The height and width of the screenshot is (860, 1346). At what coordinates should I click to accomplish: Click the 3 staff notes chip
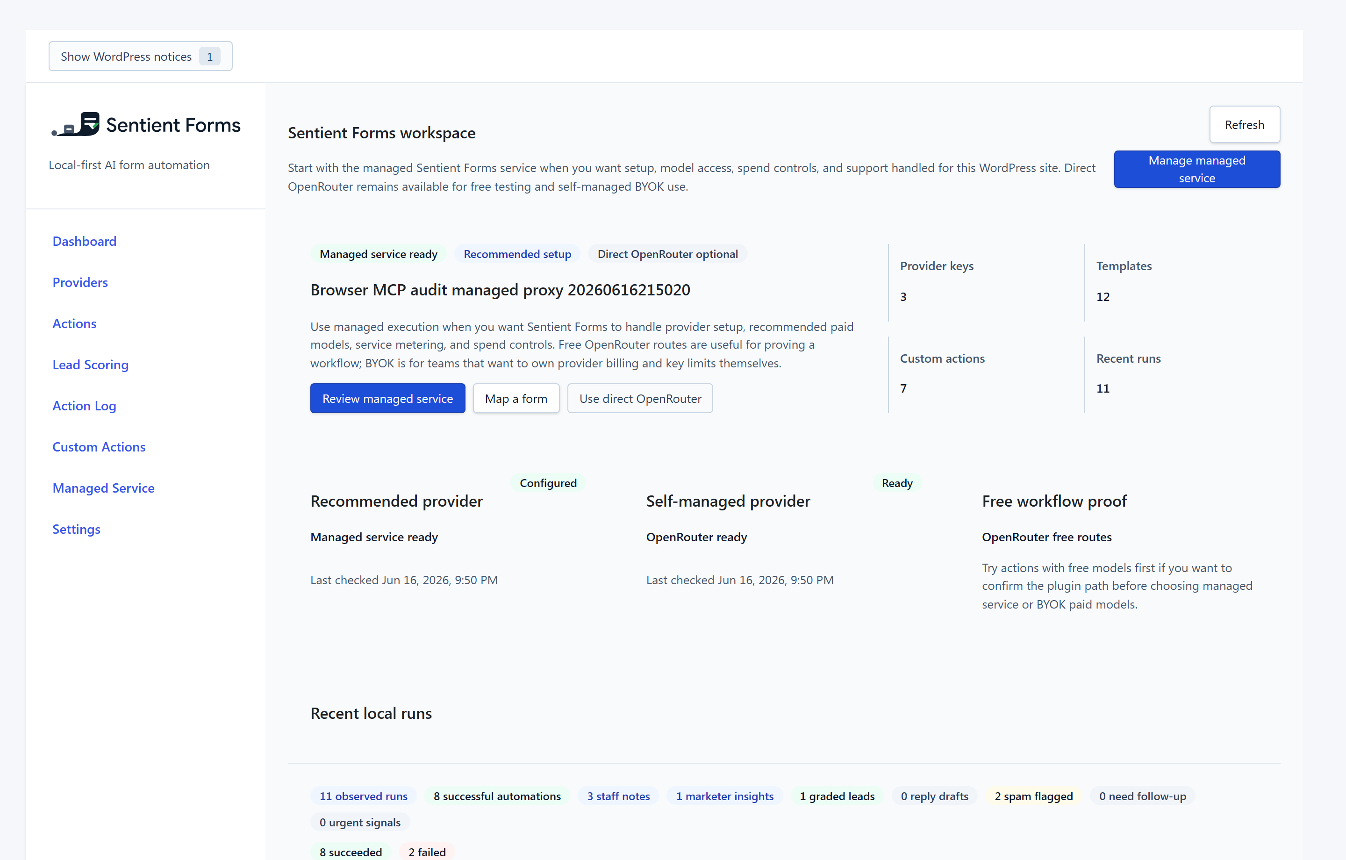[x=618, y=796]
